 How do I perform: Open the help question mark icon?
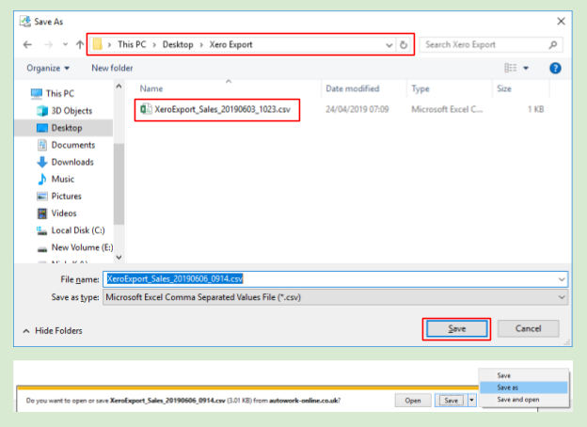[555, 68]
